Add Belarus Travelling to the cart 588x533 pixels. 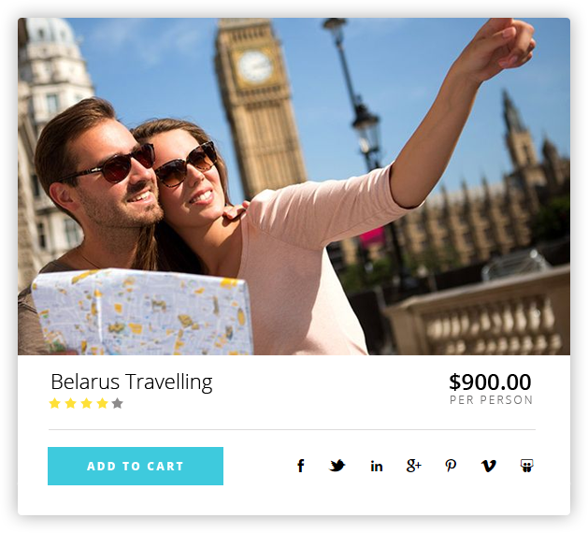pos(136,466)
